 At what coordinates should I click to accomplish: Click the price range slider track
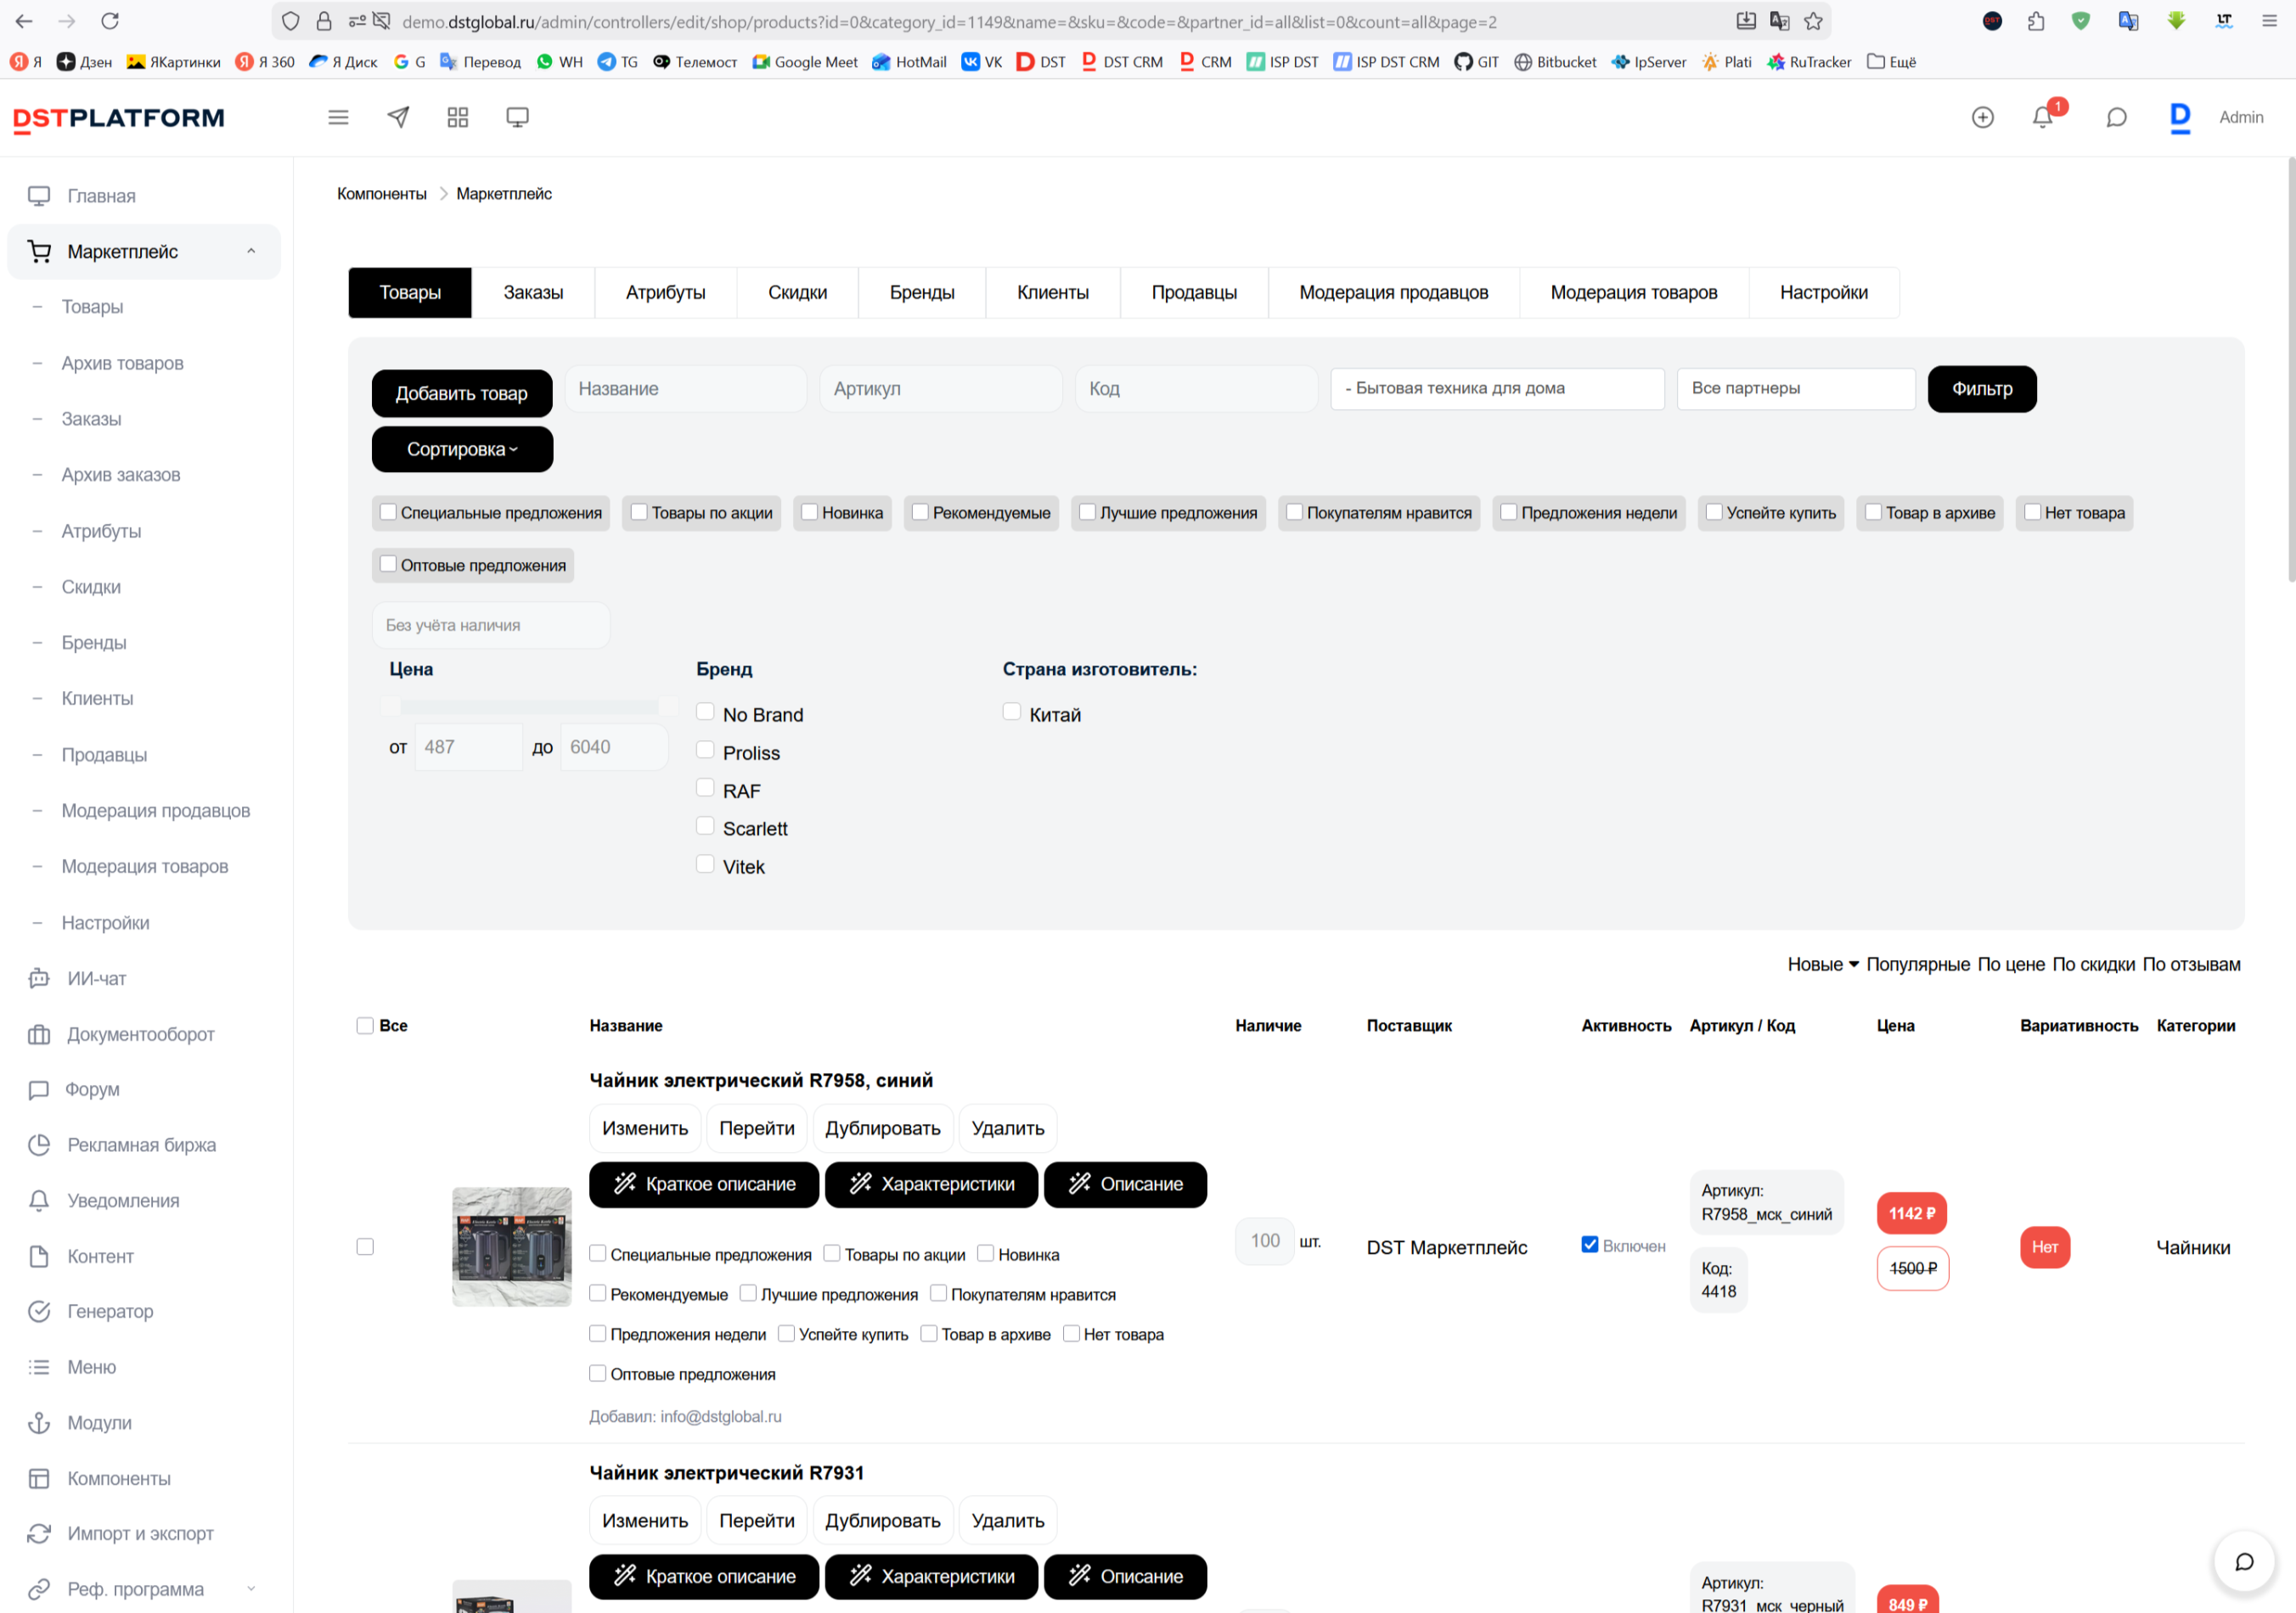[528, 707]
